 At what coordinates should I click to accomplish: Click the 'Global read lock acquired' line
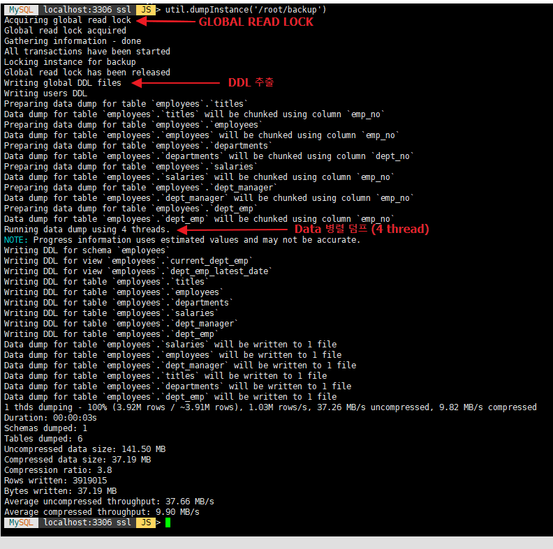point(65,31)
